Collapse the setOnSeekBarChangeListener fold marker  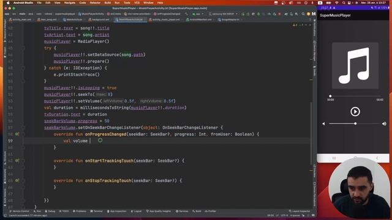pyautogui.click(x=23, y=128)
